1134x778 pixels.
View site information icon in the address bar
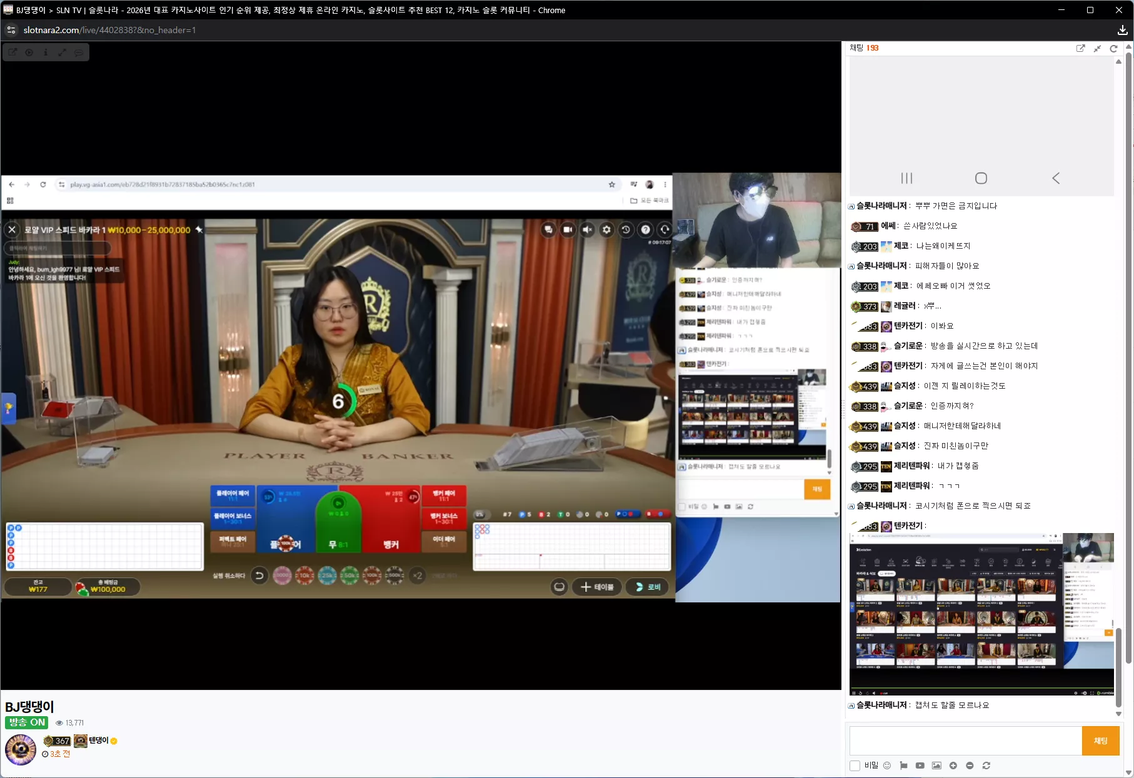[x=11, y=30]
